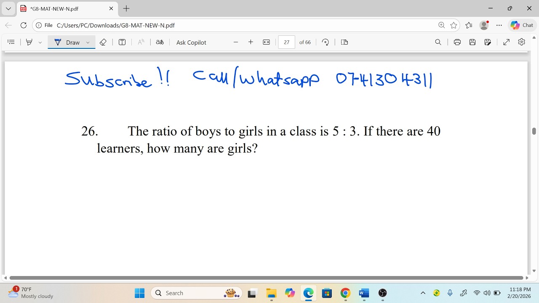Zoom out with the minus button
Viewport: 539px width, 303px height.
[x=236, y=42]
